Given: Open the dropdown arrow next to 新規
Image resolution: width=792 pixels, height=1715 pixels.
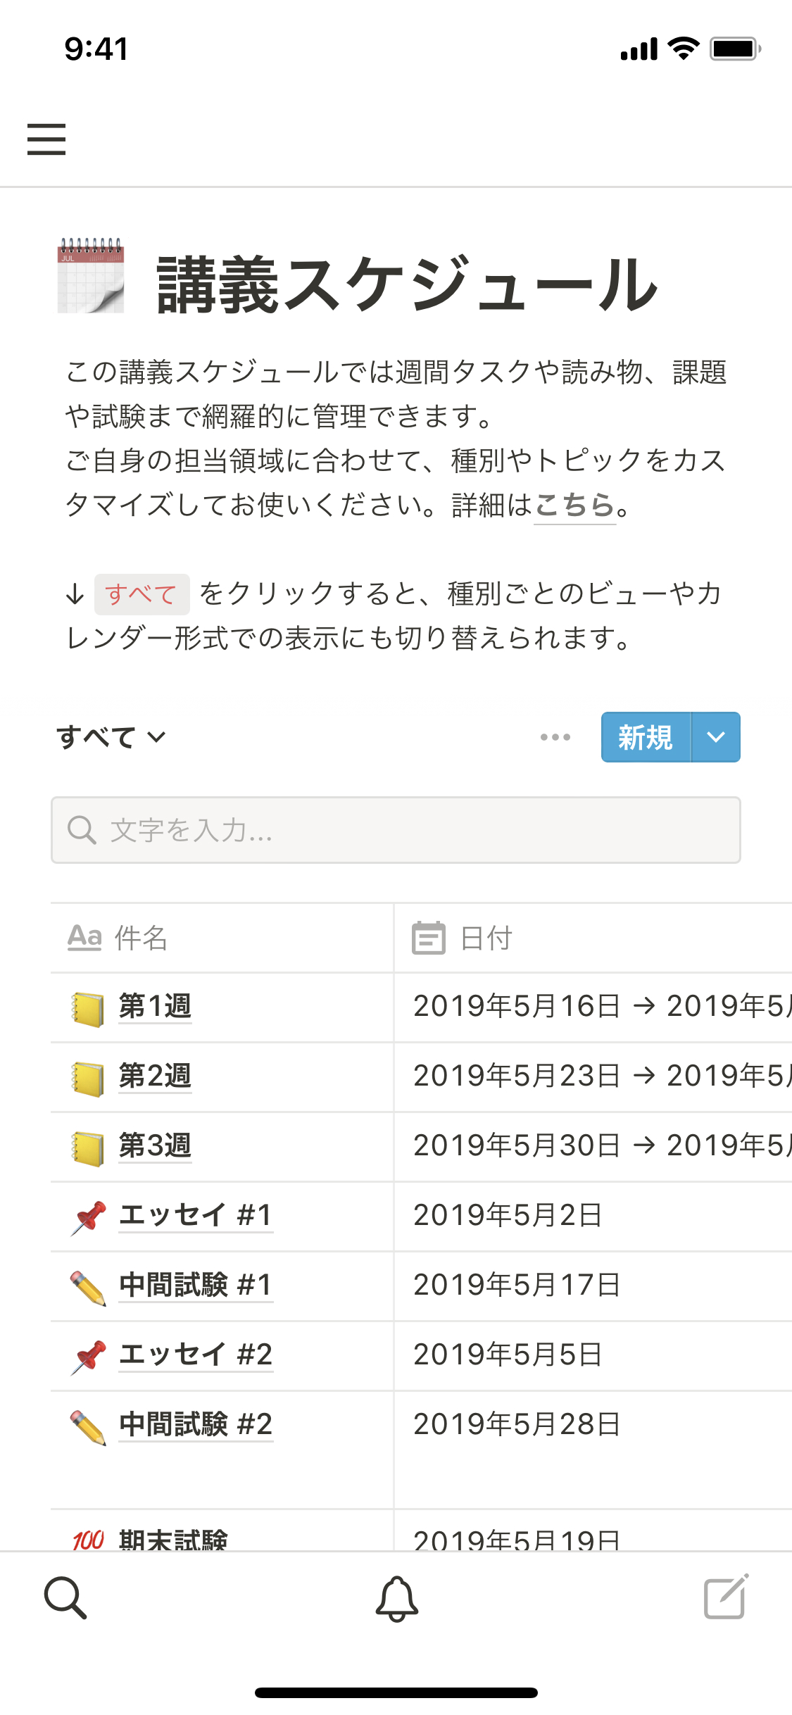Looking at the screenshot, I should click(x=716, y=737).
